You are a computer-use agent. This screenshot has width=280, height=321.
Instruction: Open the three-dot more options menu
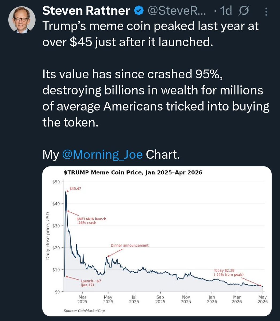(x=265, y=12)
